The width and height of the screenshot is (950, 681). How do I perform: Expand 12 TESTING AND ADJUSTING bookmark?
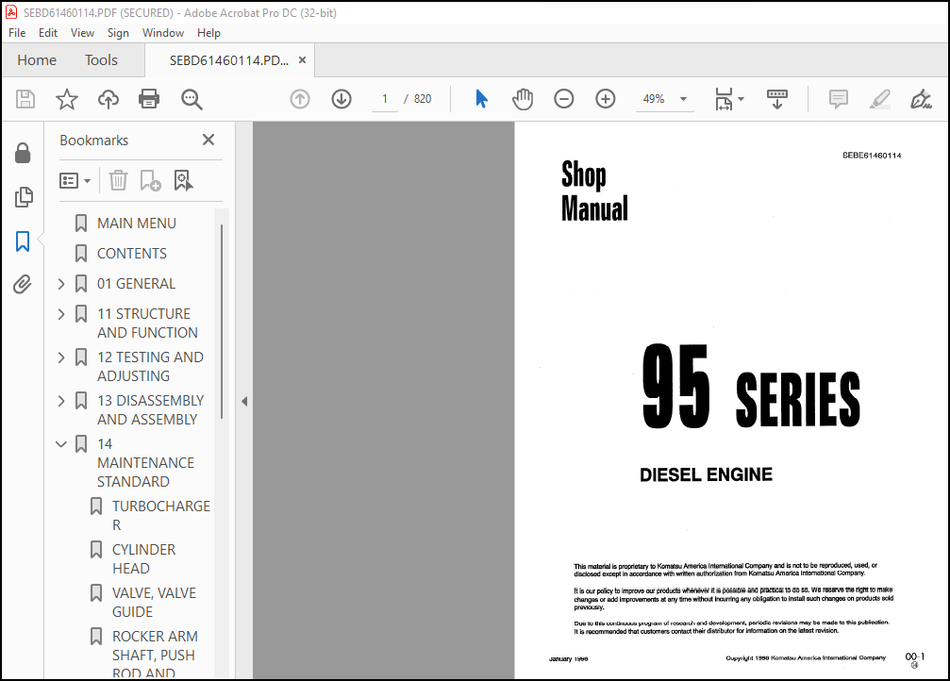(61, 357)
